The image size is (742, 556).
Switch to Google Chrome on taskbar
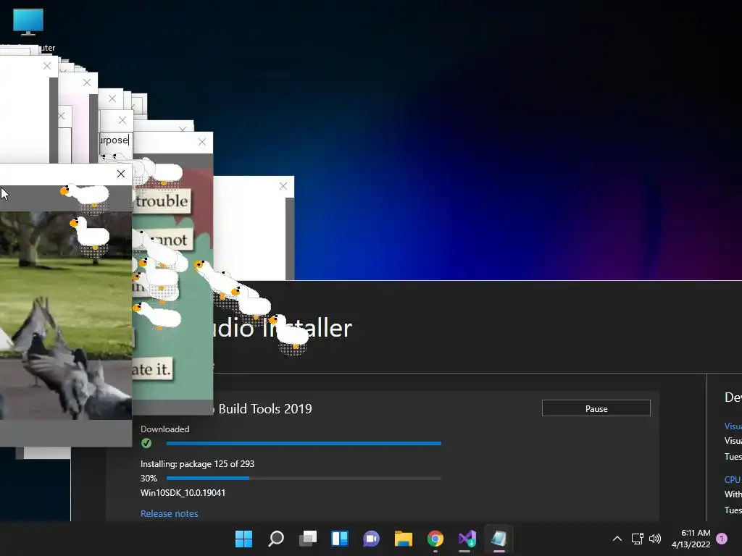pos(435,539)
